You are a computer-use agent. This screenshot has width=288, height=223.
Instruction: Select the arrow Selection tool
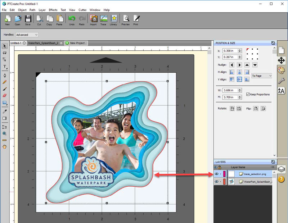pos(5,46)
